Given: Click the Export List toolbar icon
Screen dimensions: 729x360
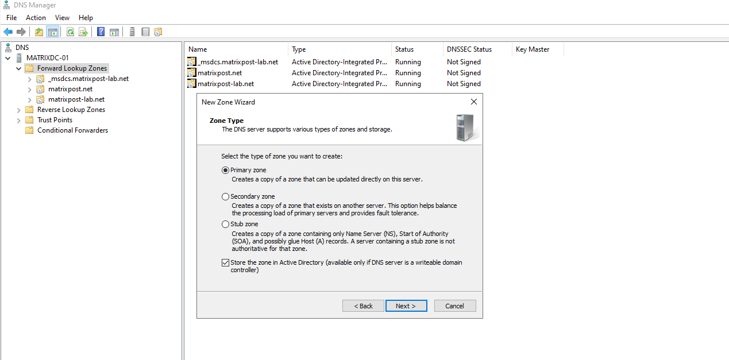Looking at the screenshot, I should click(x=83, y=32).
